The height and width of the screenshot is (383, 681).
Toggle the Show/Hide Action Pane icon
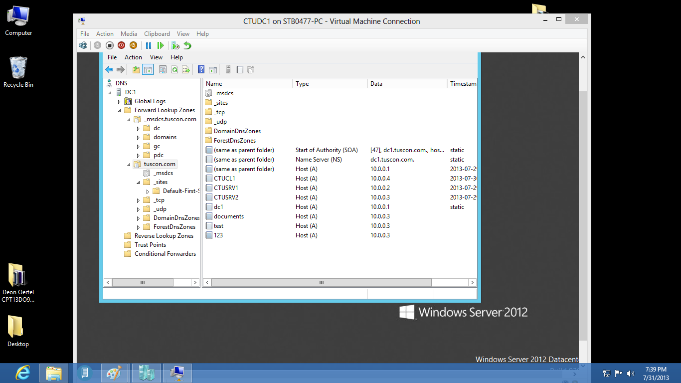[x=213, y=70]
